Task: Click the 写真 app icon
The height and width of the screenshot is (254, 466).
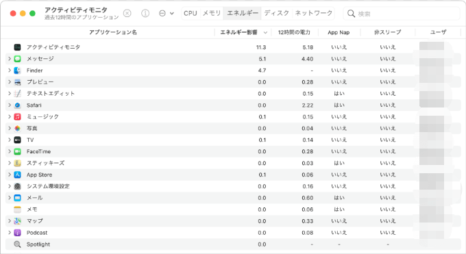Action: point(18,128)
